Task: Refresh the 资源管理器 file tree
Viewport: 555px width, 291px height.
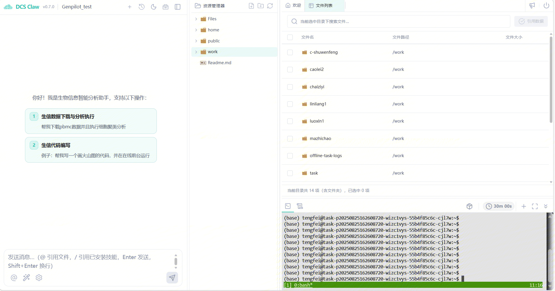Action: pyautogui.click(x=270, y=6)
